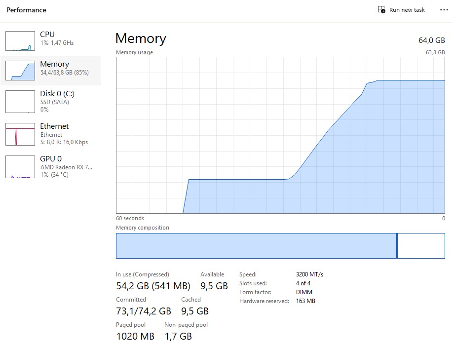Click the Performance page title
453x348 pixels.
pyautogui.click(x=26, y=9)
